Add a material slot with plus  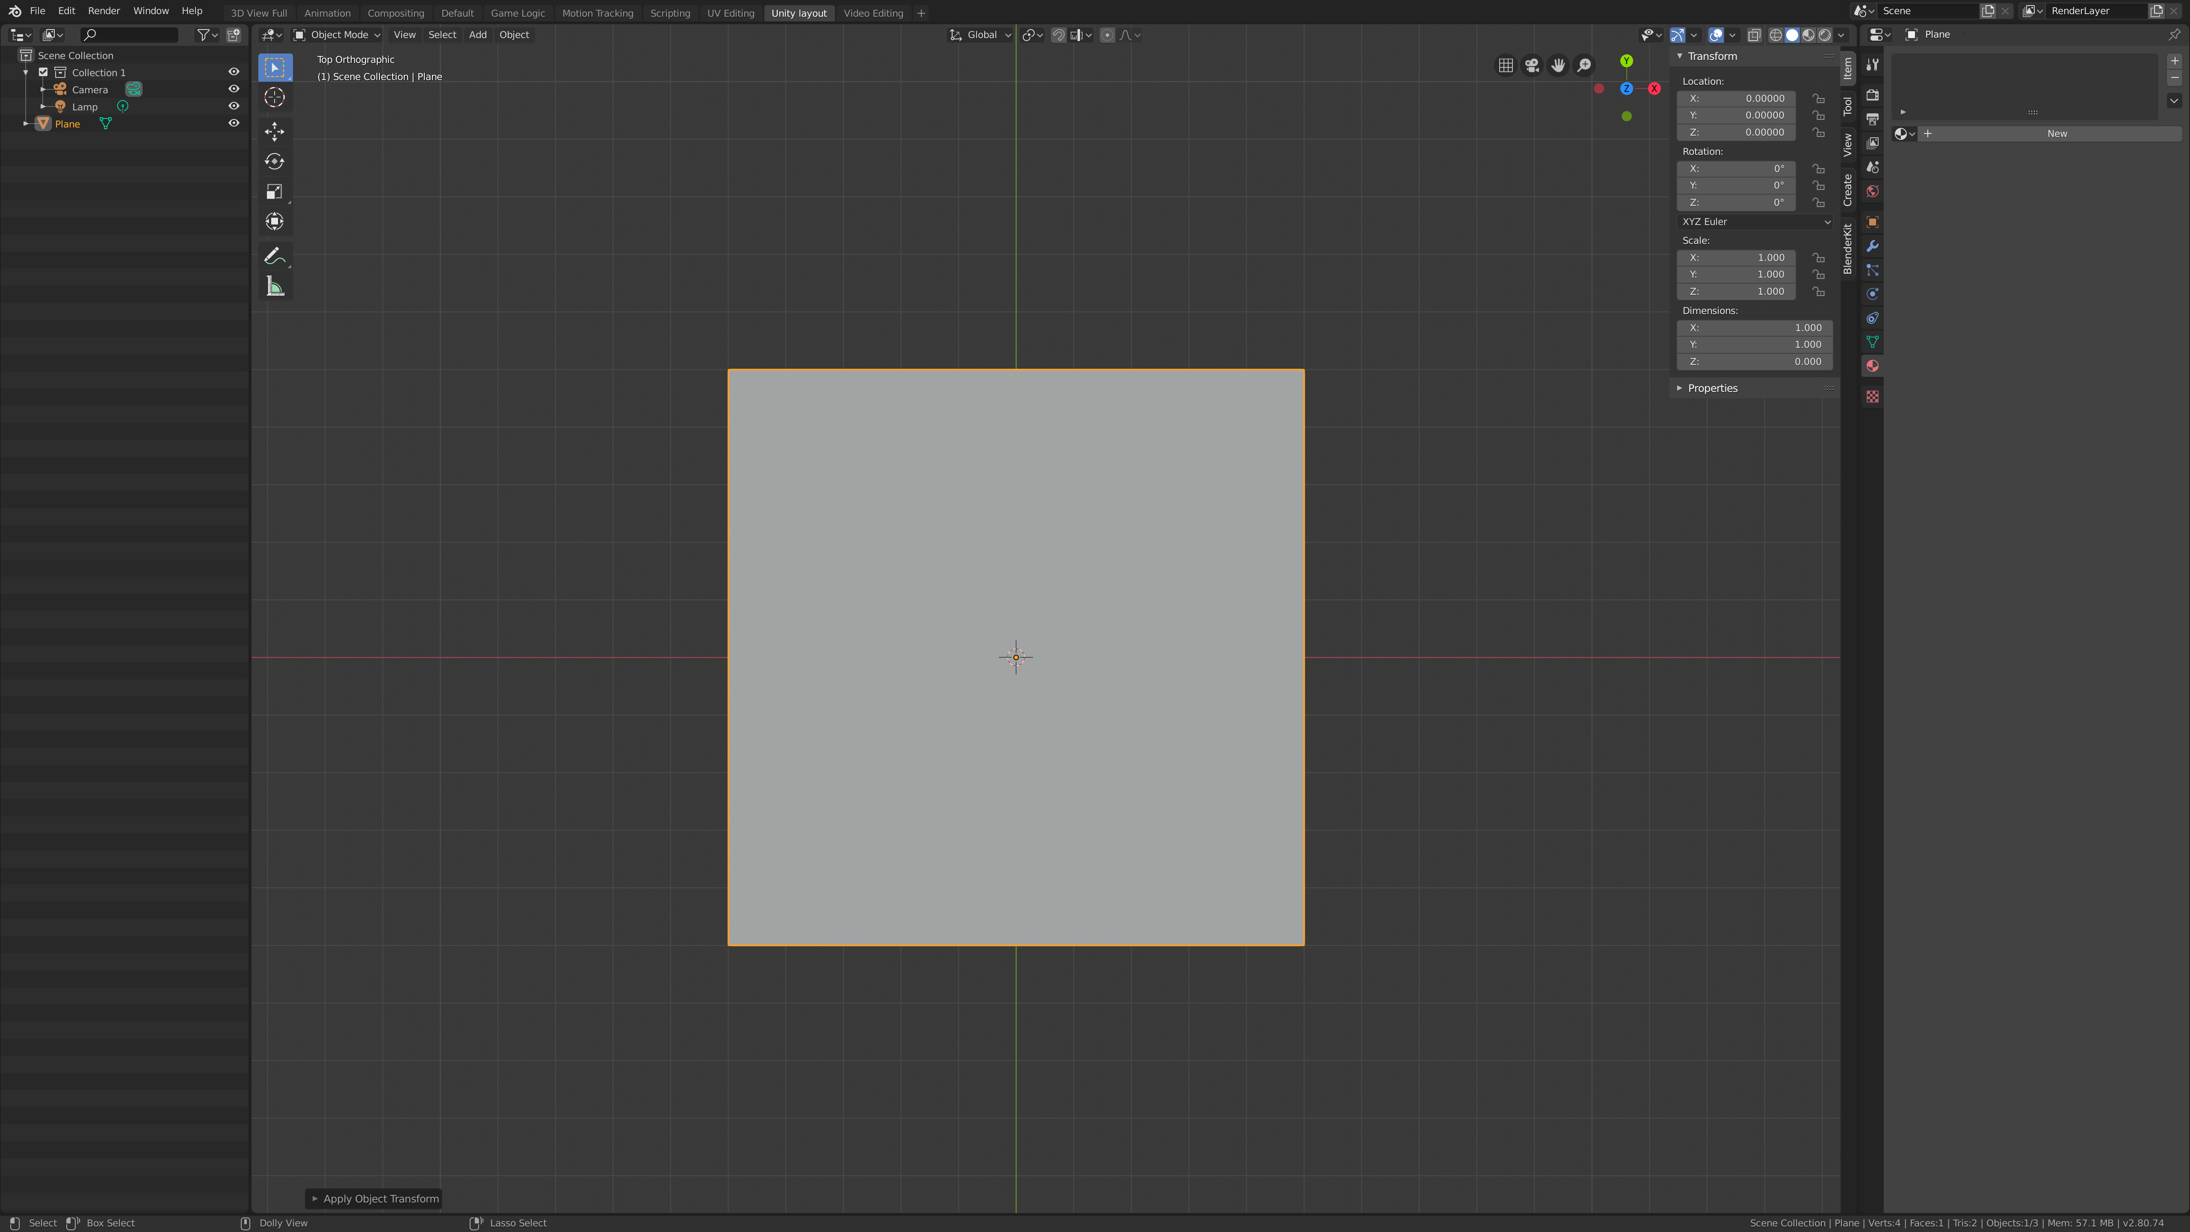[x=2174, y=61]
